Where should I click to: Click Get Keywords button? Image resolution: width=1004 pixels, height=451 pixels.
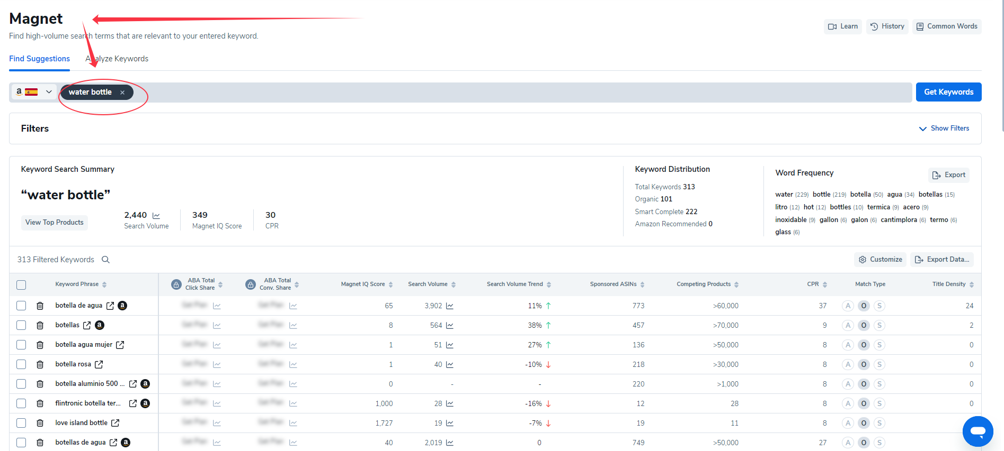[948, 92]
